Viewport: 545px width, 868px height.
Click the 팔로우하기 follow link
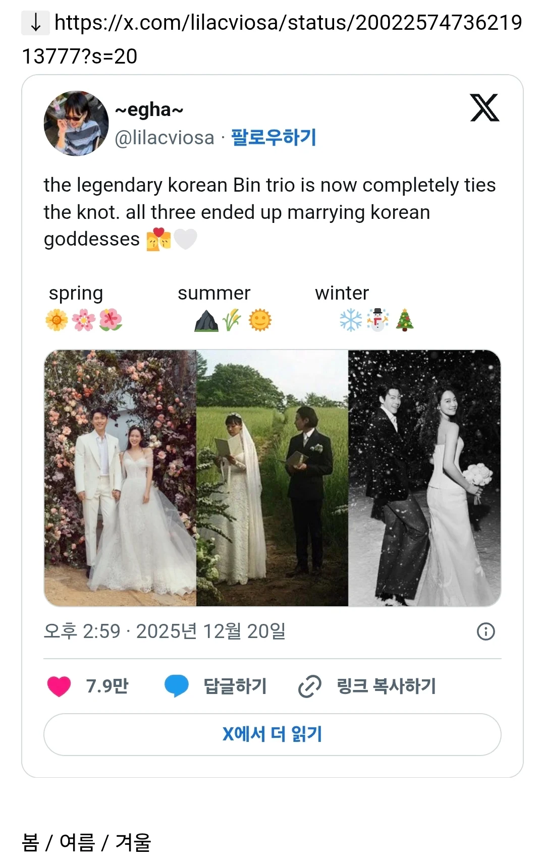click(x=274, y=138)
